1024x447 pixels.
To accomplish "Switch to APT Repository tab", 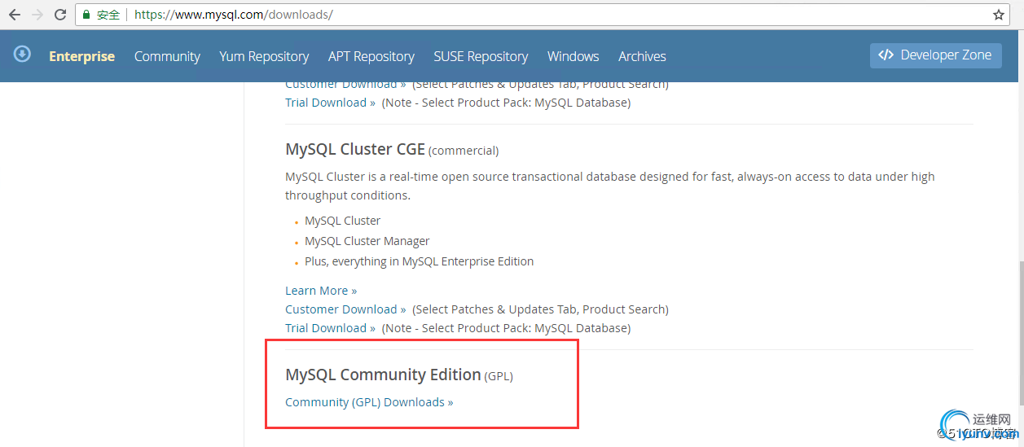I will coord(371,56).
